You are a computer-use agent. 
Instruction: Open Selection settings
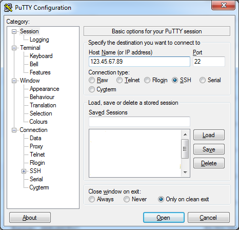pos(41,113)
